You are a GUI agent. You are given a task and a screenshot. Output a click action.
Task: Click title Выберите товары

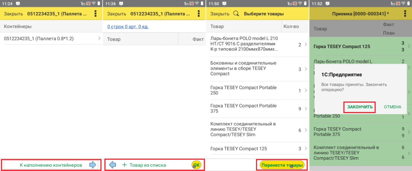click(264, 14)
